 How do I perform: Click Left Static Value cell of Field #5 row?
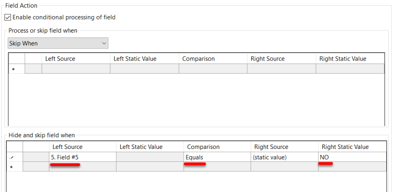(150, 157)
